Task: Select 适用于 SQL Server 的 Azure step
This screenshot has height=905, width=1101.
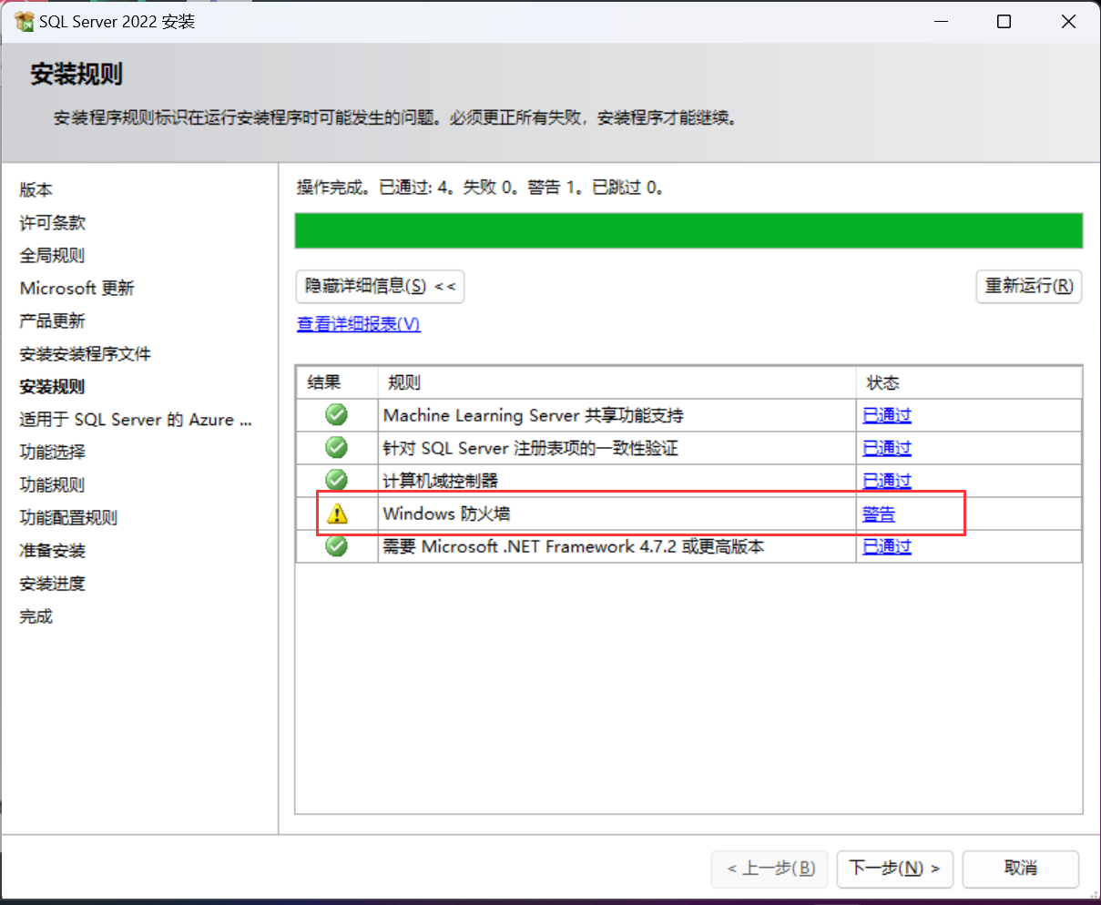Action: coord(136,419)
